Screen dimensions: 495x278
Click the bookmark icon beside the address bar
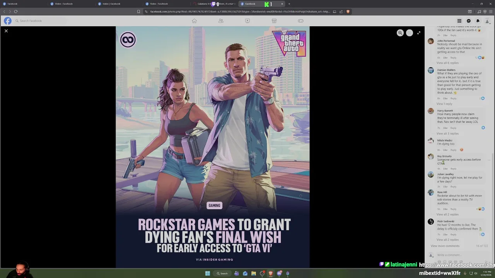tap(138, 12)
